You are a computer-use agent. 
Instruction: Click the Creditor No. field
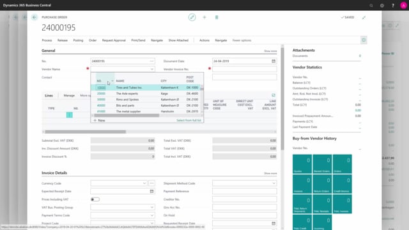click(x=244, y=199)
